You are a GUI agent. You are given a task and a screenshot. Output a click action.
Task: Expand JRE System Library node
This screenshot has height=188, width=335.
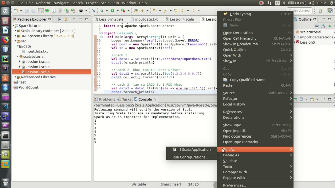pos(15,36)
